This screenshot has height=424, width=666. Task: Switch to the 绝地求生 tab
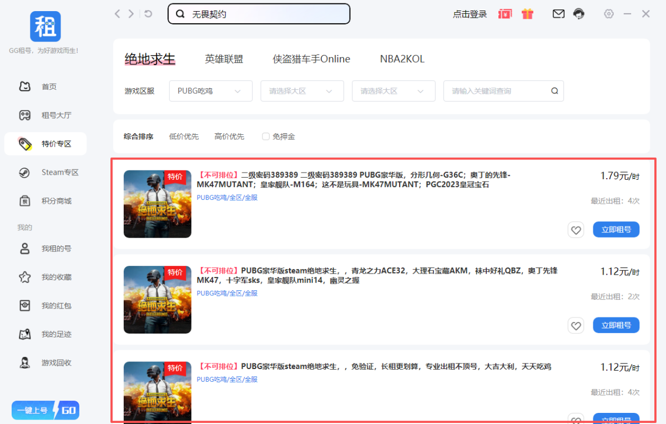click(150, 59)
